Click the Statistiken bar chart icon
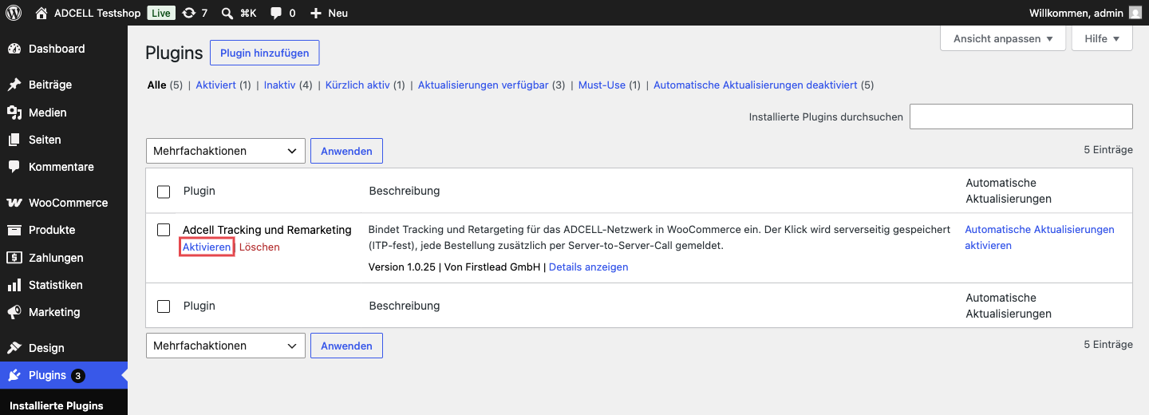1149x415 pixels. tap(14, 285)
